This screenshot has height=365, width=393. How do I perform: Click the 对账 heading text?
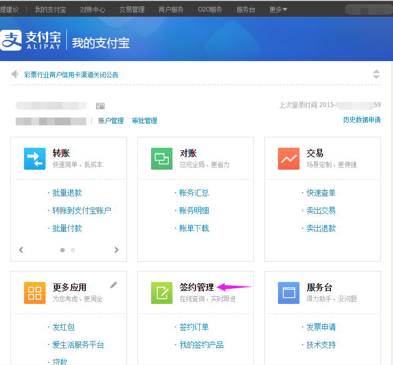click(x=188, y=153)
